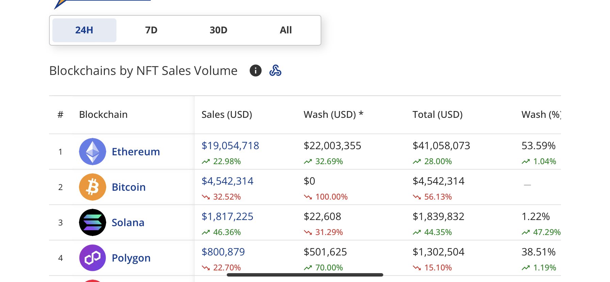Click the Bitcoin logo icon
Image resolution: width=610 pixels, height=282 pixels.
(x=93, y=187)
